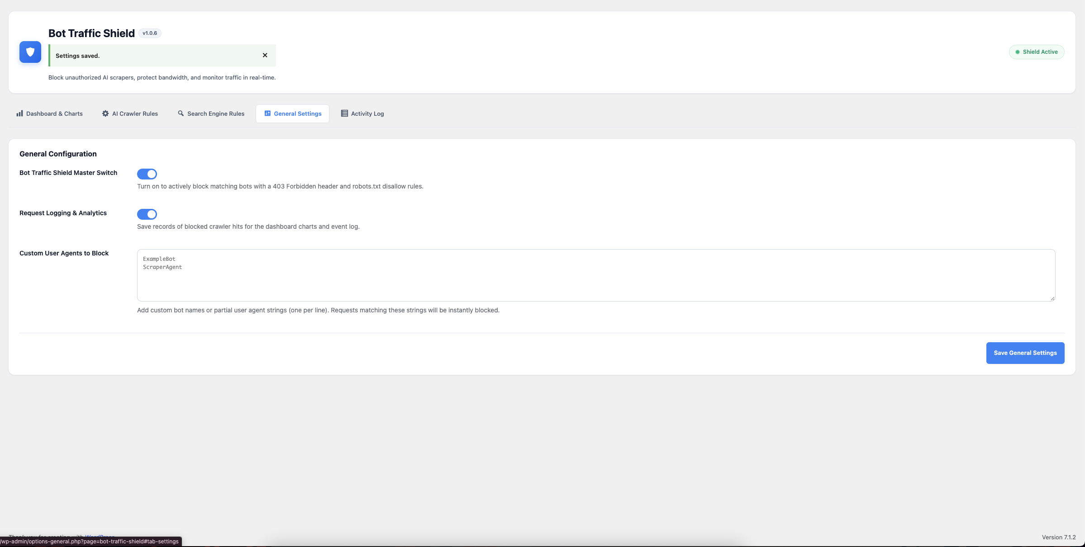Click the Custom User Agents to Block label
The image size is (1085, 547).
64,253
